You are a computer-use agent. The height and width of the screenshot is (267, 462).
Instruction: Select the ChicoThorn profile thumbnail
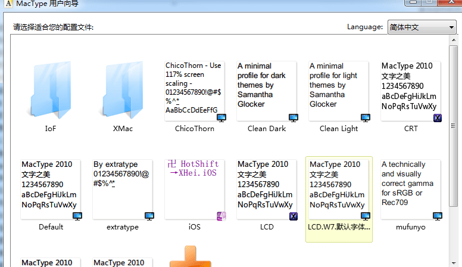(195, 91)
